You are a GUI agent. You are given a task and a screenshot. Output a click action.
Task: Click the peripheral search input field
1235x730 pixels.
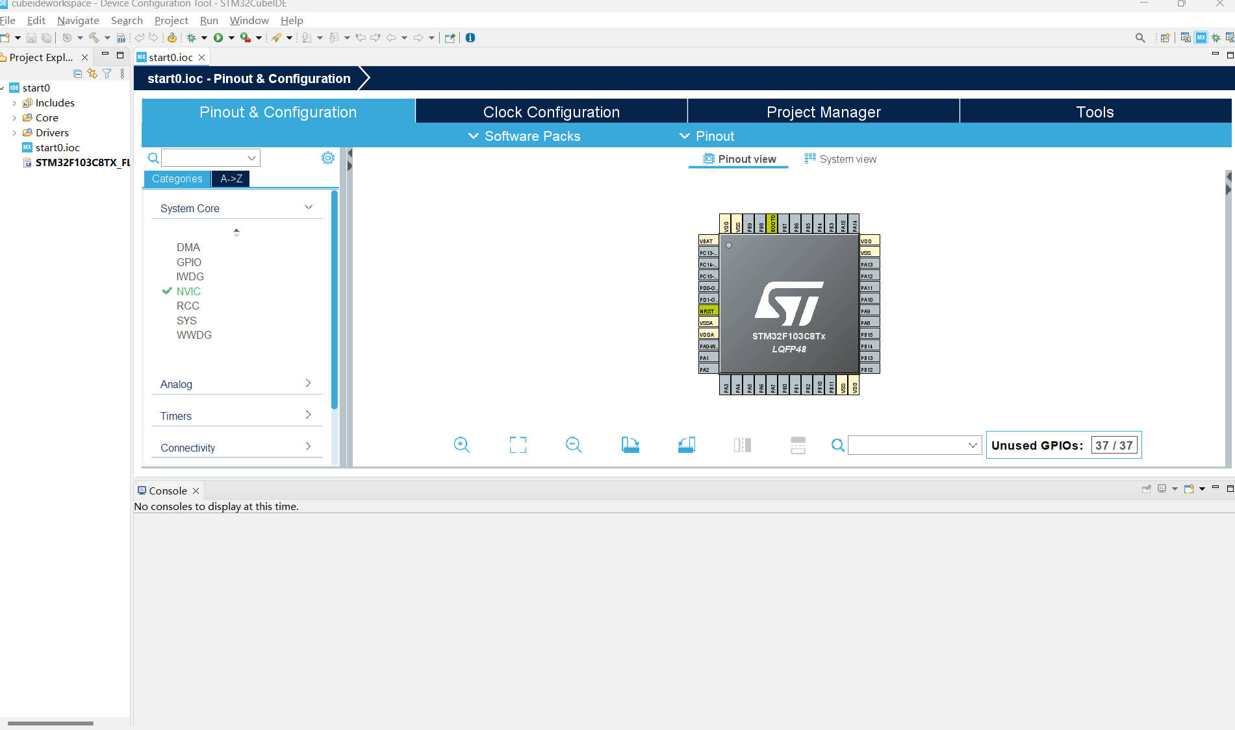(210, 158)
